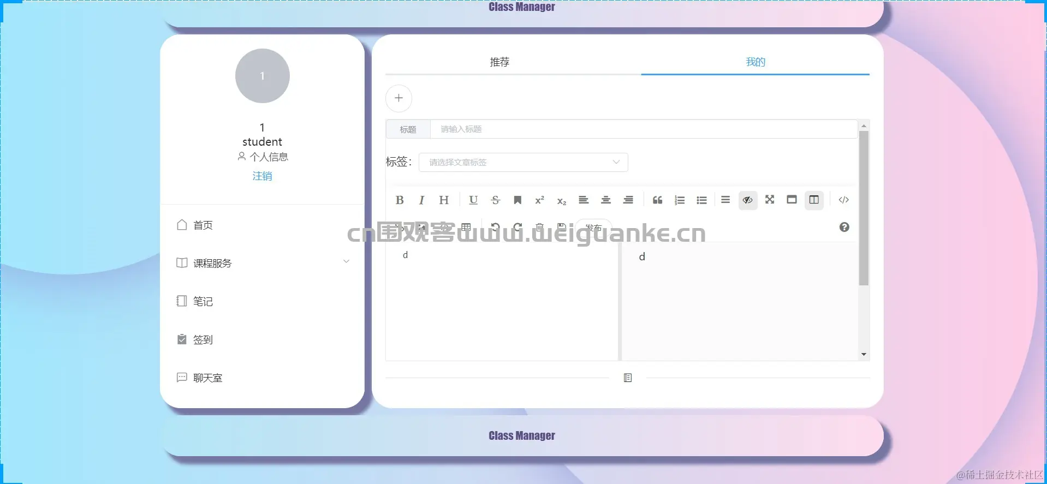This screenshot has height=484, width=1047.
Task: Click the 课程服务 menu label
Action: (x=212, y=263)
